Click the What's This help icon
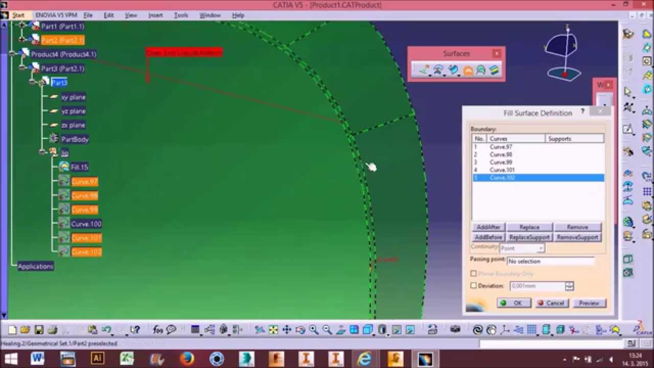Viewport: 654px width, 368px height. tap(135, 330)
